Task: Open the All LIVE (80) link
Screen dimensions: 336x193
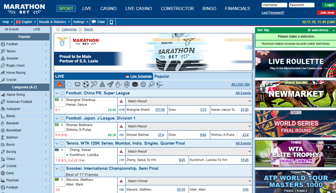Action: (241, 85)
